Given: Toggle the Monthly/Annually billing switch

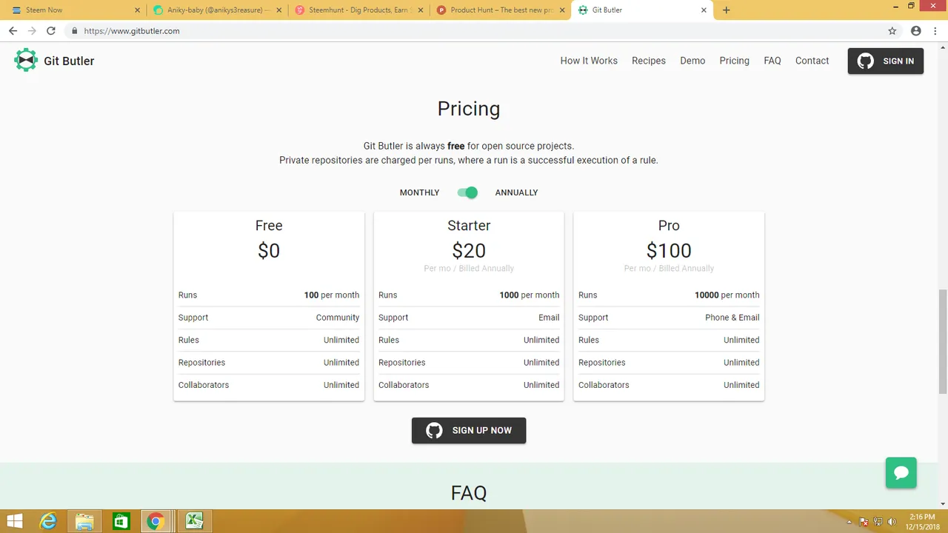Looking at the screenshot, I should click(467, 192).
